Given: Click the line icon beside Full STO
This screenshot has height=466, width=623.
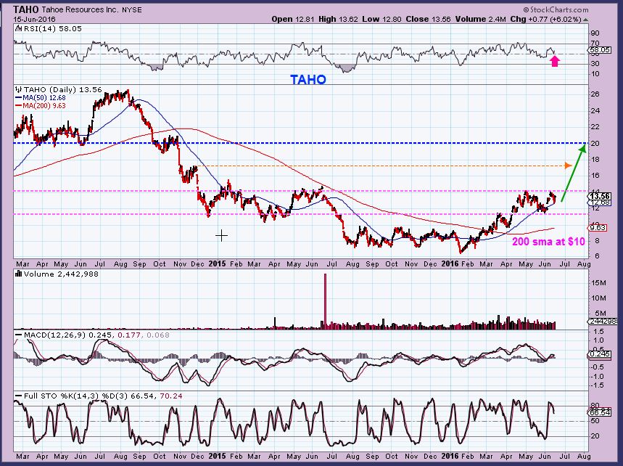Looking at the screenshot, I should (19, 396).
